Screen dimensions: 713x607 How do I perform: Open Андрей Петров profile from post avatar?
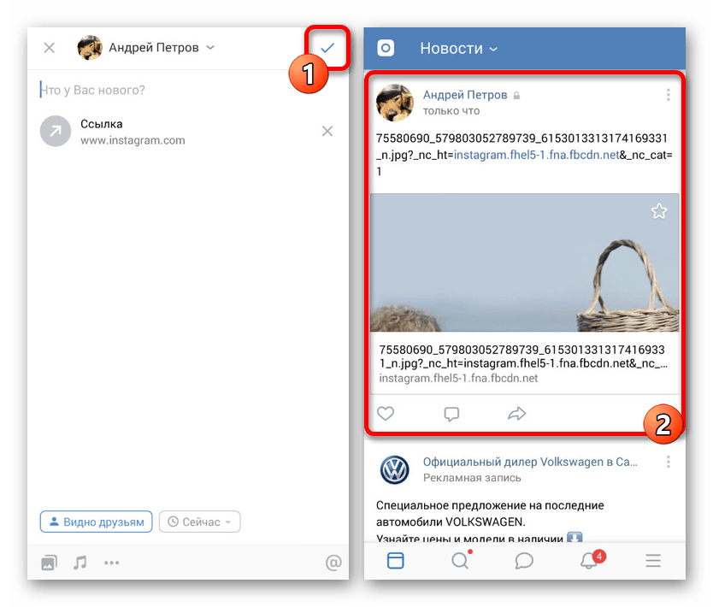point(394,103)
